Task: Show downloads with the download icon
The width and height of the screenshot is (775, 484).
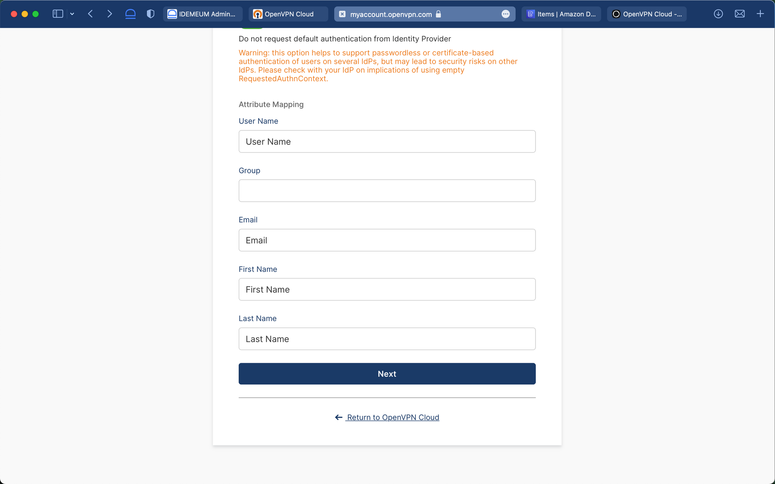Action: point(718,14)
